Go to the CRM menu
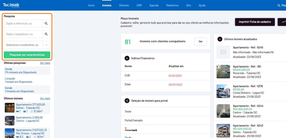This screenshot has height=138, width=286. tap(139, 5)
